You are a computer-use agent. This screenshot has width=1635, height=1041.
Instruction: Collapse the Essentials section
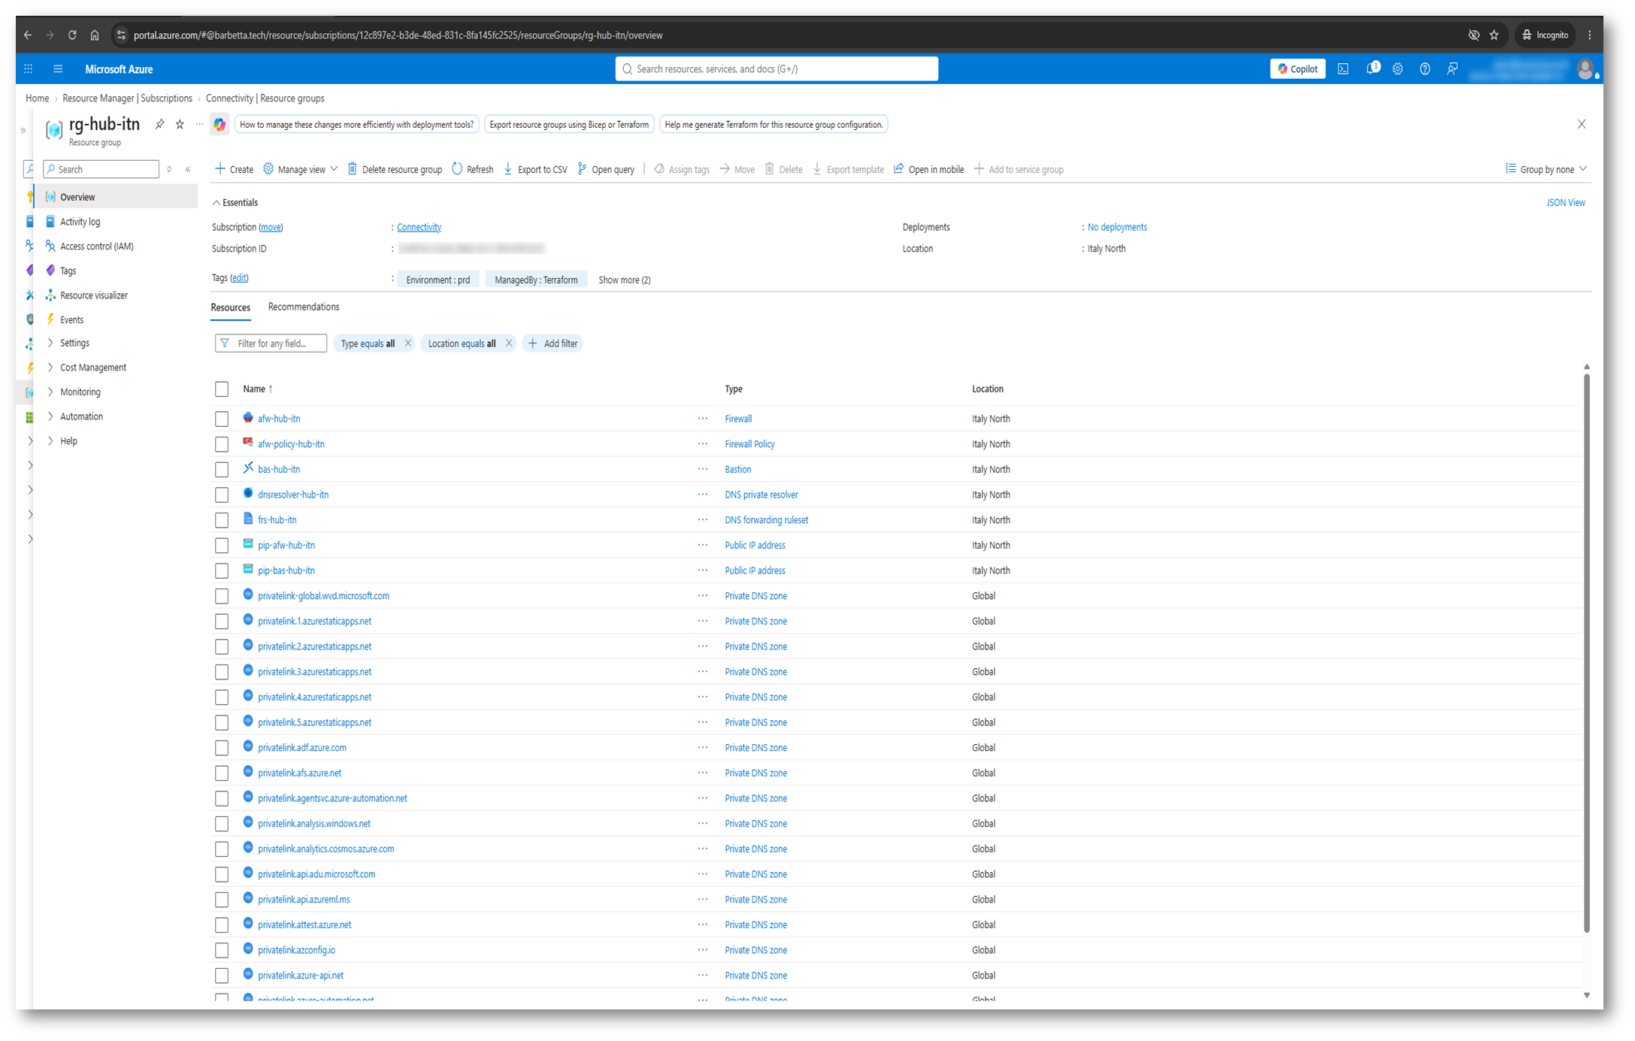point(235,203)
